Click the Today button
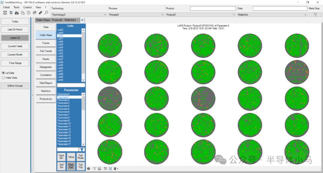This screenshot has height=173, width=323. point(15,22)
